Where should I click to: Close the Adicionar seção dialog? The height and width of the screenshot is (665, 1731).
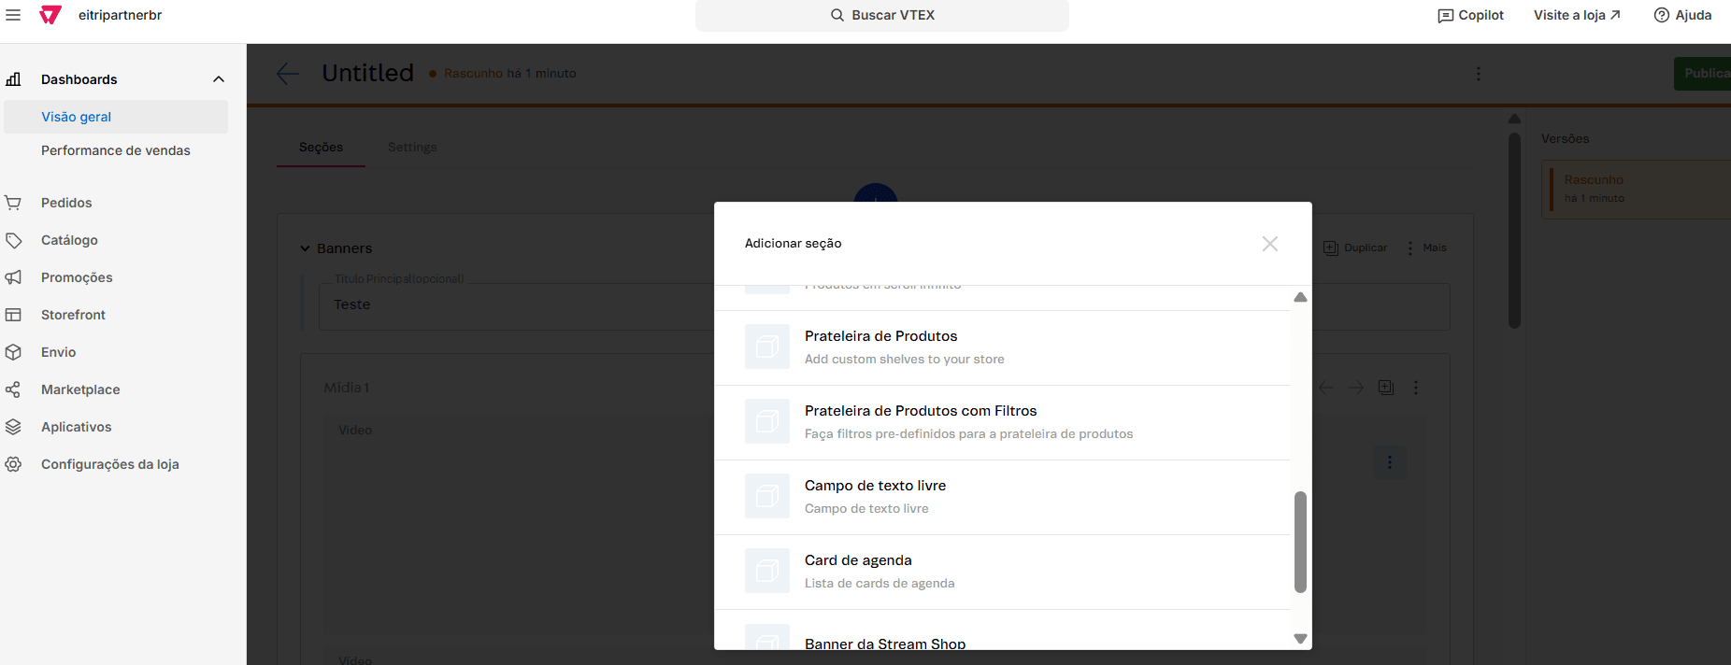pos(1269,244)
